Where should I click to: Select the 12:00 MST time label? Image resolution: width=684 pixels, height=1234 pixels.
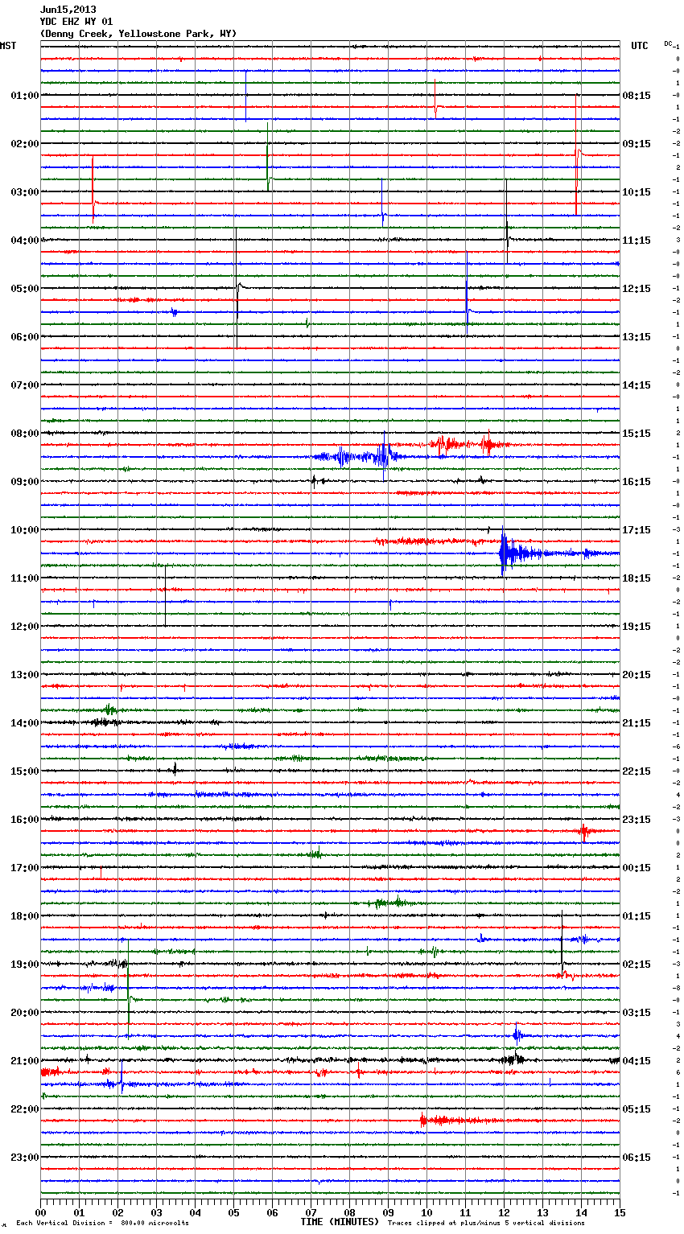coord(25,627)
